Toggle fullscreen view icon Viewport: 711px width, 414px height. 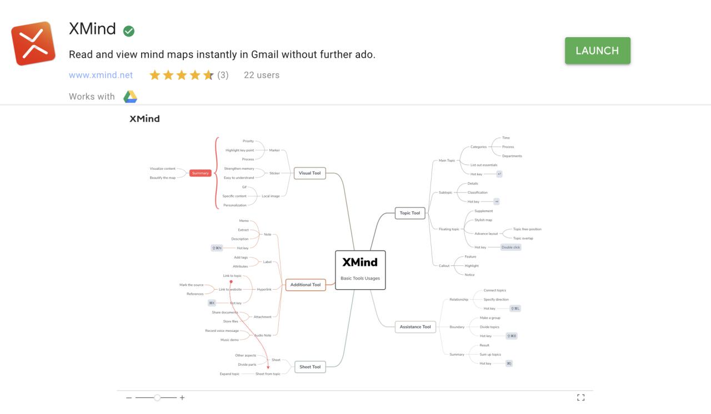(581, 397)
